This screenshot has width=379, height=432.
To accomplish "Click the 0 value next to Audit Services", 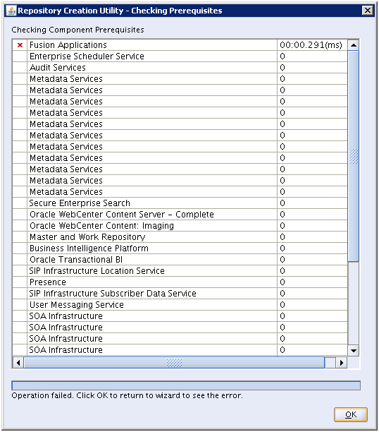I will 312,68.
